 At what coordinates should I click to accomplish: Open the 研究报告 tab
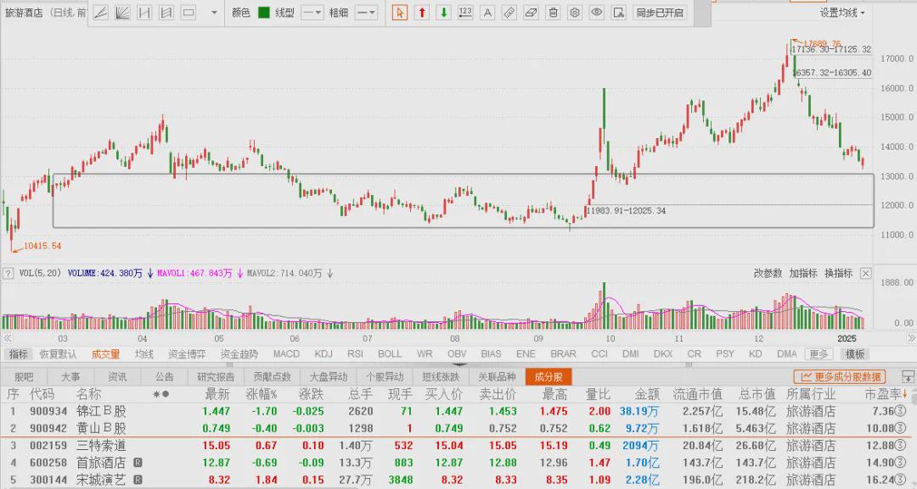[x=215, y=377]
